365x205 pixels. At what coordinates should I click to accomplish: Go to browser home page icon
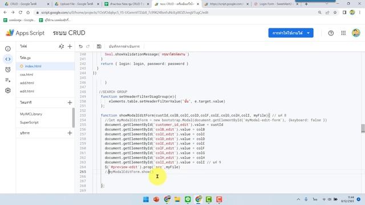pyautogui.click(x=28, y=13)
